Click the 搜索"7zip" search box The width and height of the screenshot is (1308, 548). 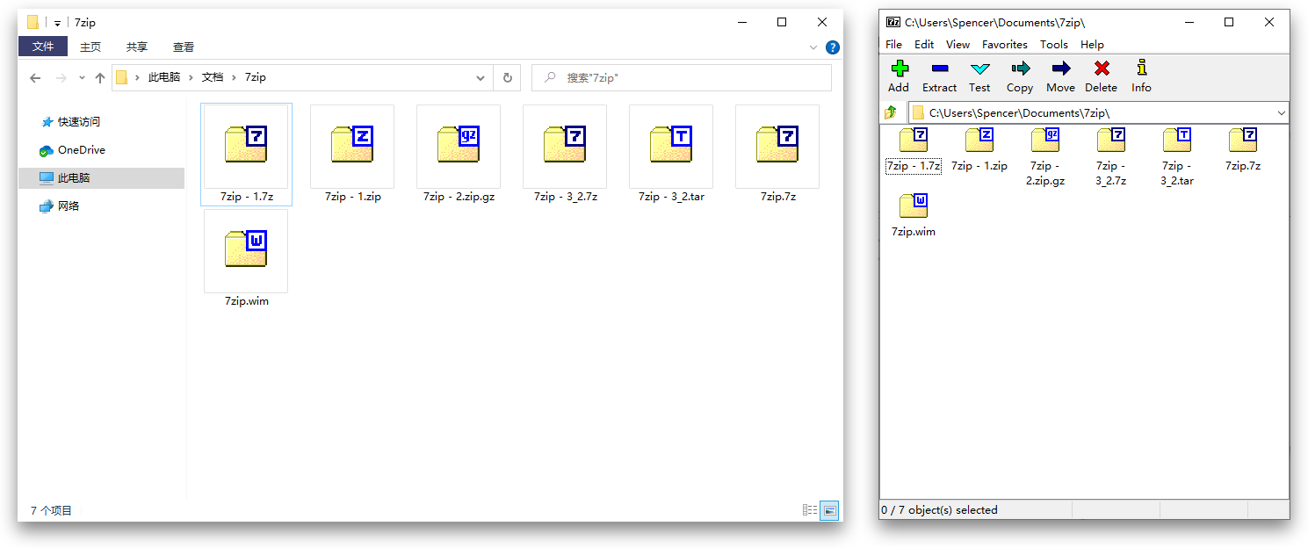pyautogui.click(x=682, y=77)
